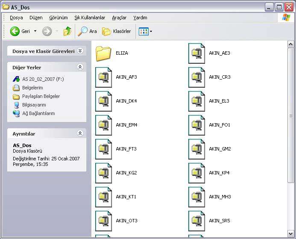Select the AKIN_EM4 file name text
The image size is (296, 239).
[126, 125]
